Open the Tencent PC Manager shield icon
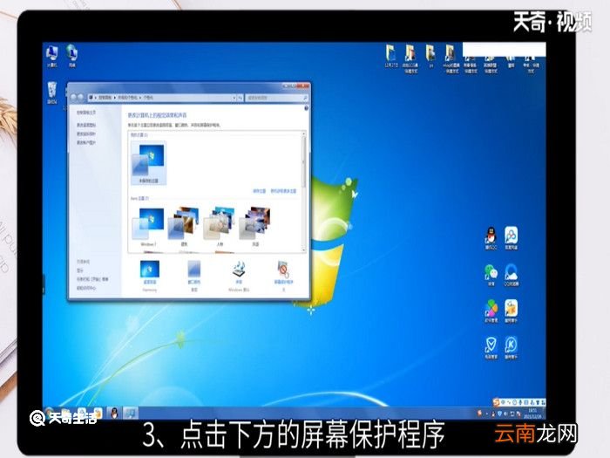The image size is (610, 458). (x=491, y=347)
